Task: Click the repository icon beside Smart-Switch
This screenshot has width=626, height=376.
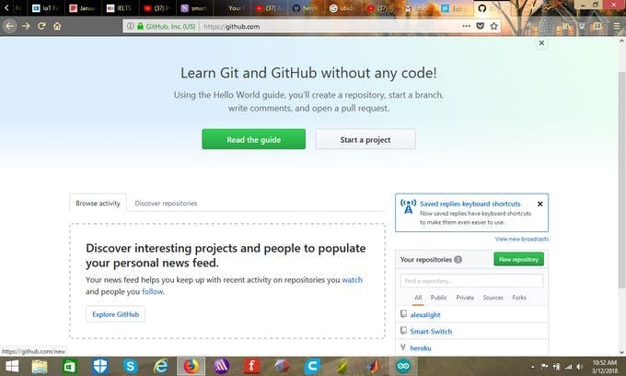Action: tap(403, 331)
